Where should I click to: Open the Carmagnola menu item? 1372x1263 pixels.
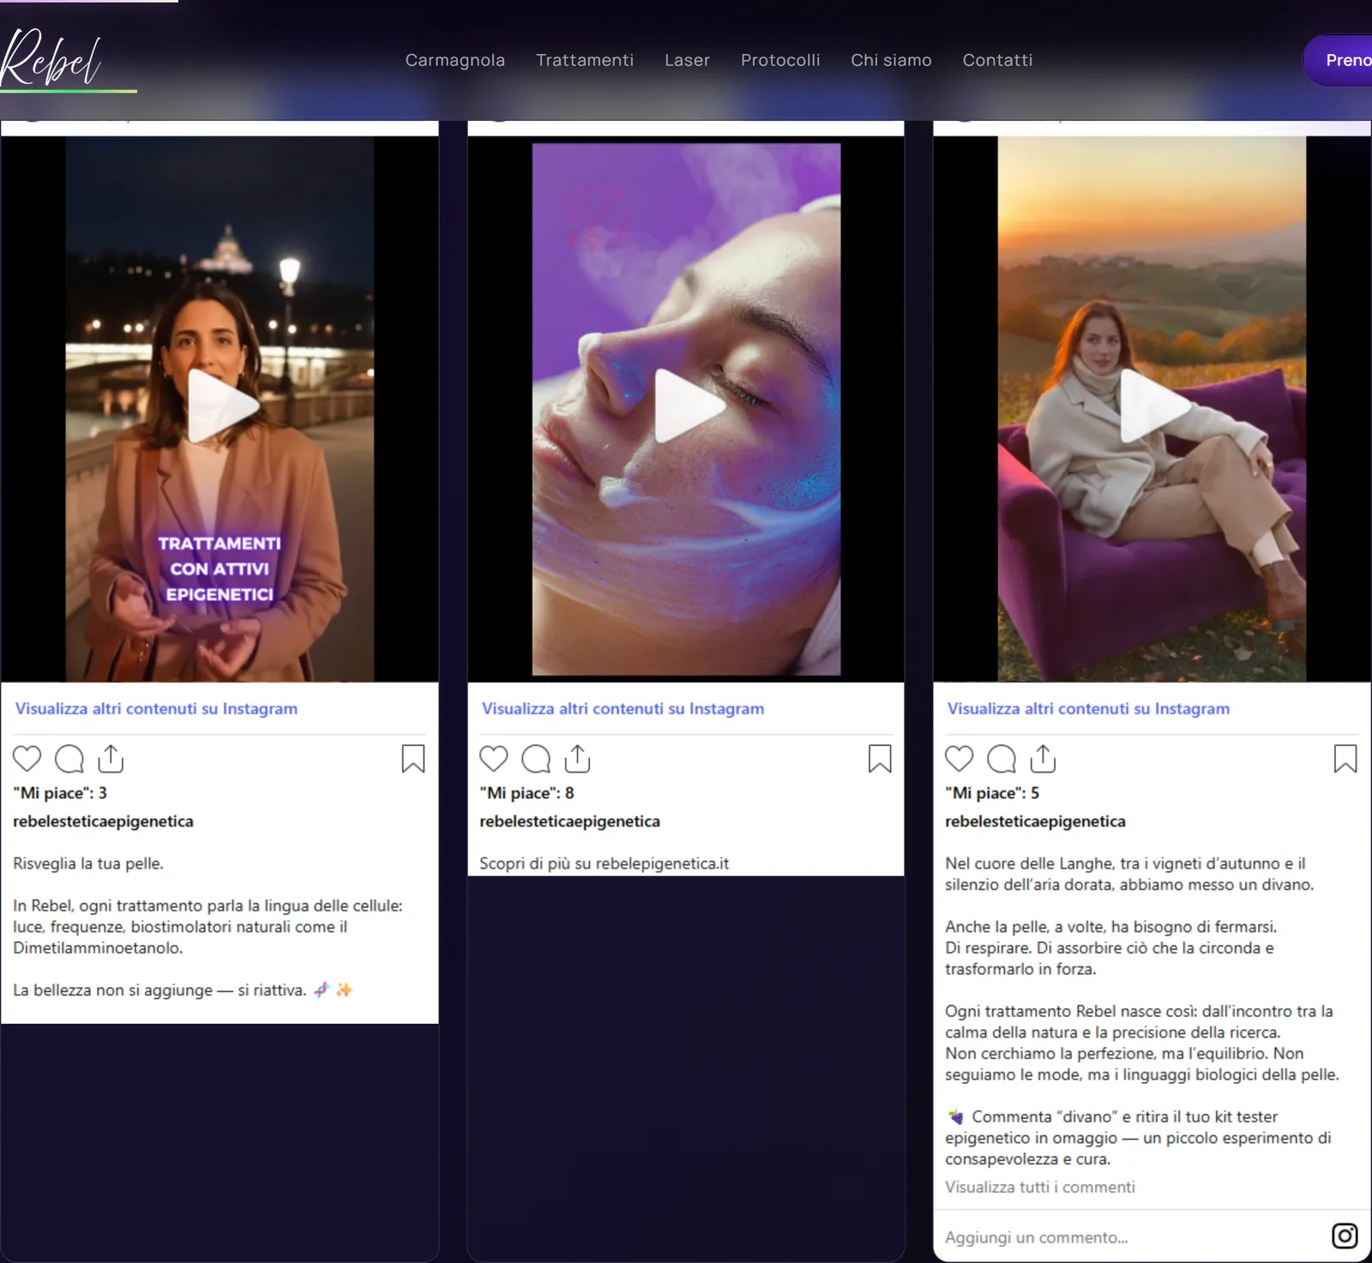pyautogui.click(x=454, y=60)
